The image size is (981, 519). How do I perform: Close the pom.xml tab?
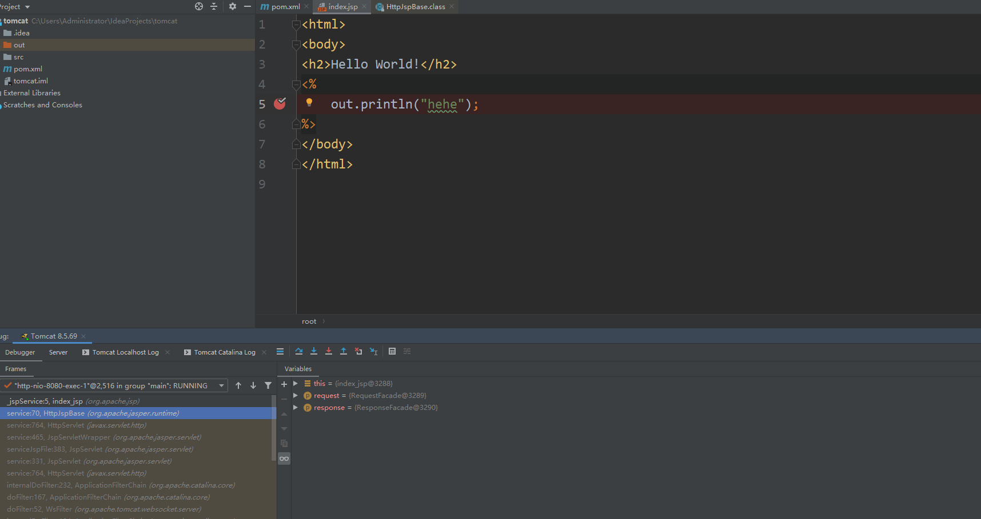[306, 7]
